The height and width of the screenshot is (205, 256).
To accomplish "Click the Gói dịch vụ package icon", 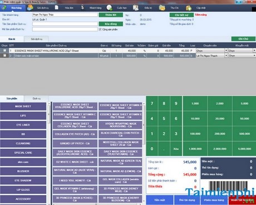I will [30, 8].
